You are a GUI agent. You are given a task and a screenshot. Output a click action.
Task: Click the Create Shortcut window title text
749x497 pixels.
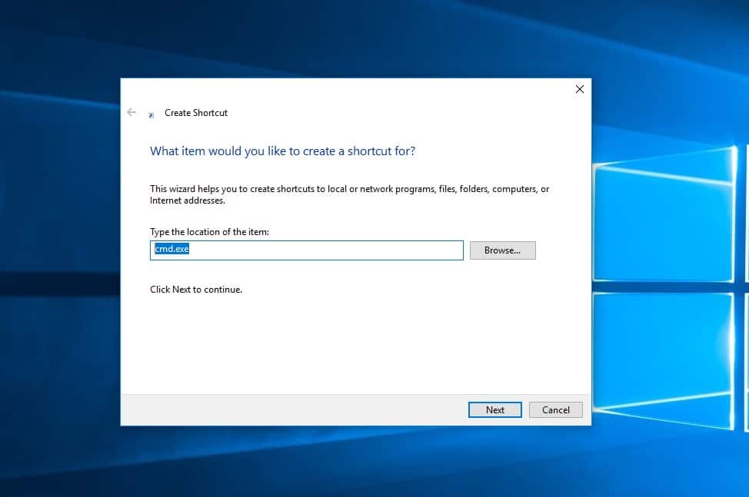pyautogui.click(x=196, y=113)
